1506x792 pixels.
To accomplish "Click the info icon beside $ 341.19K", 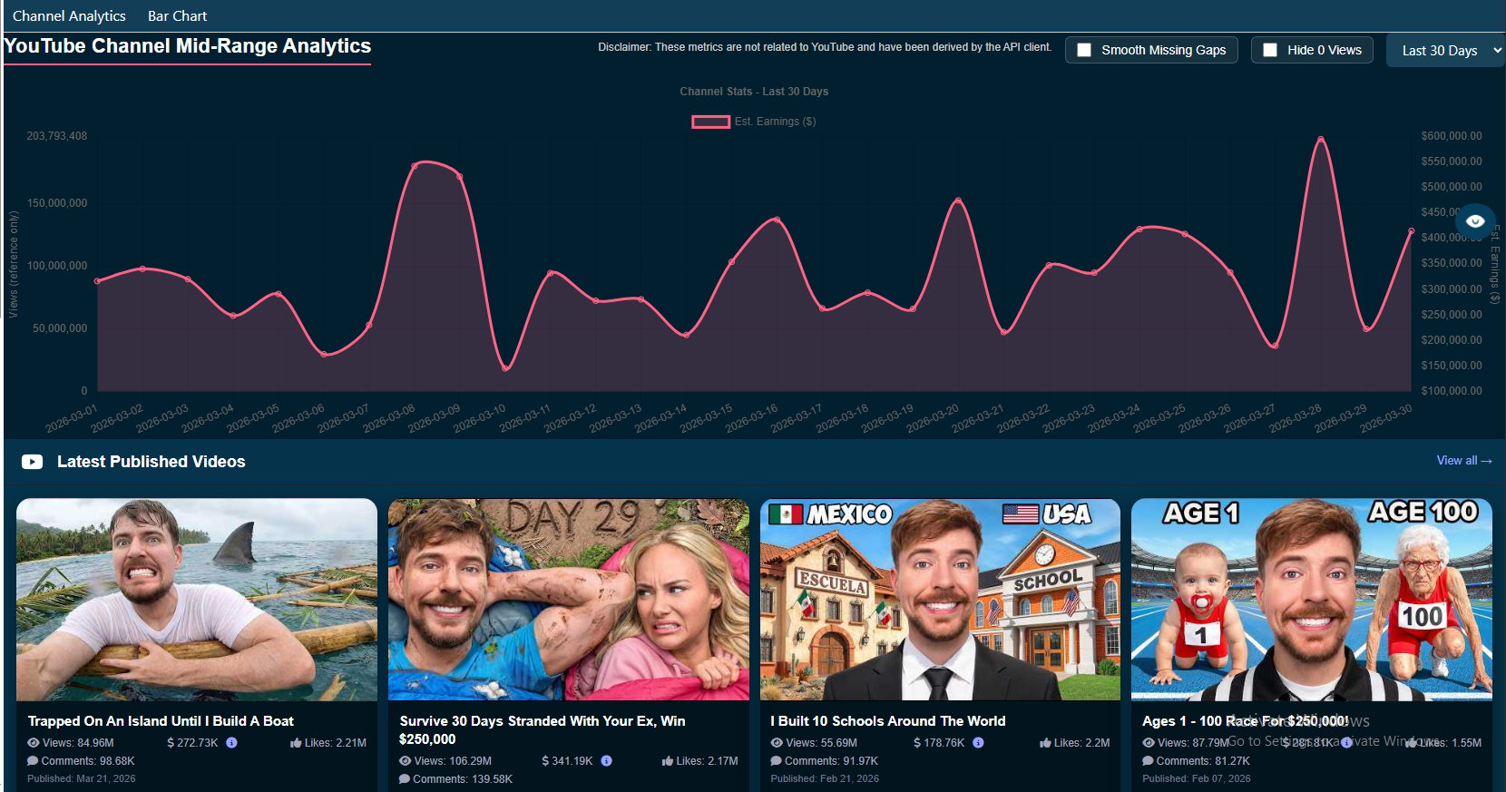I will point(606,761).
